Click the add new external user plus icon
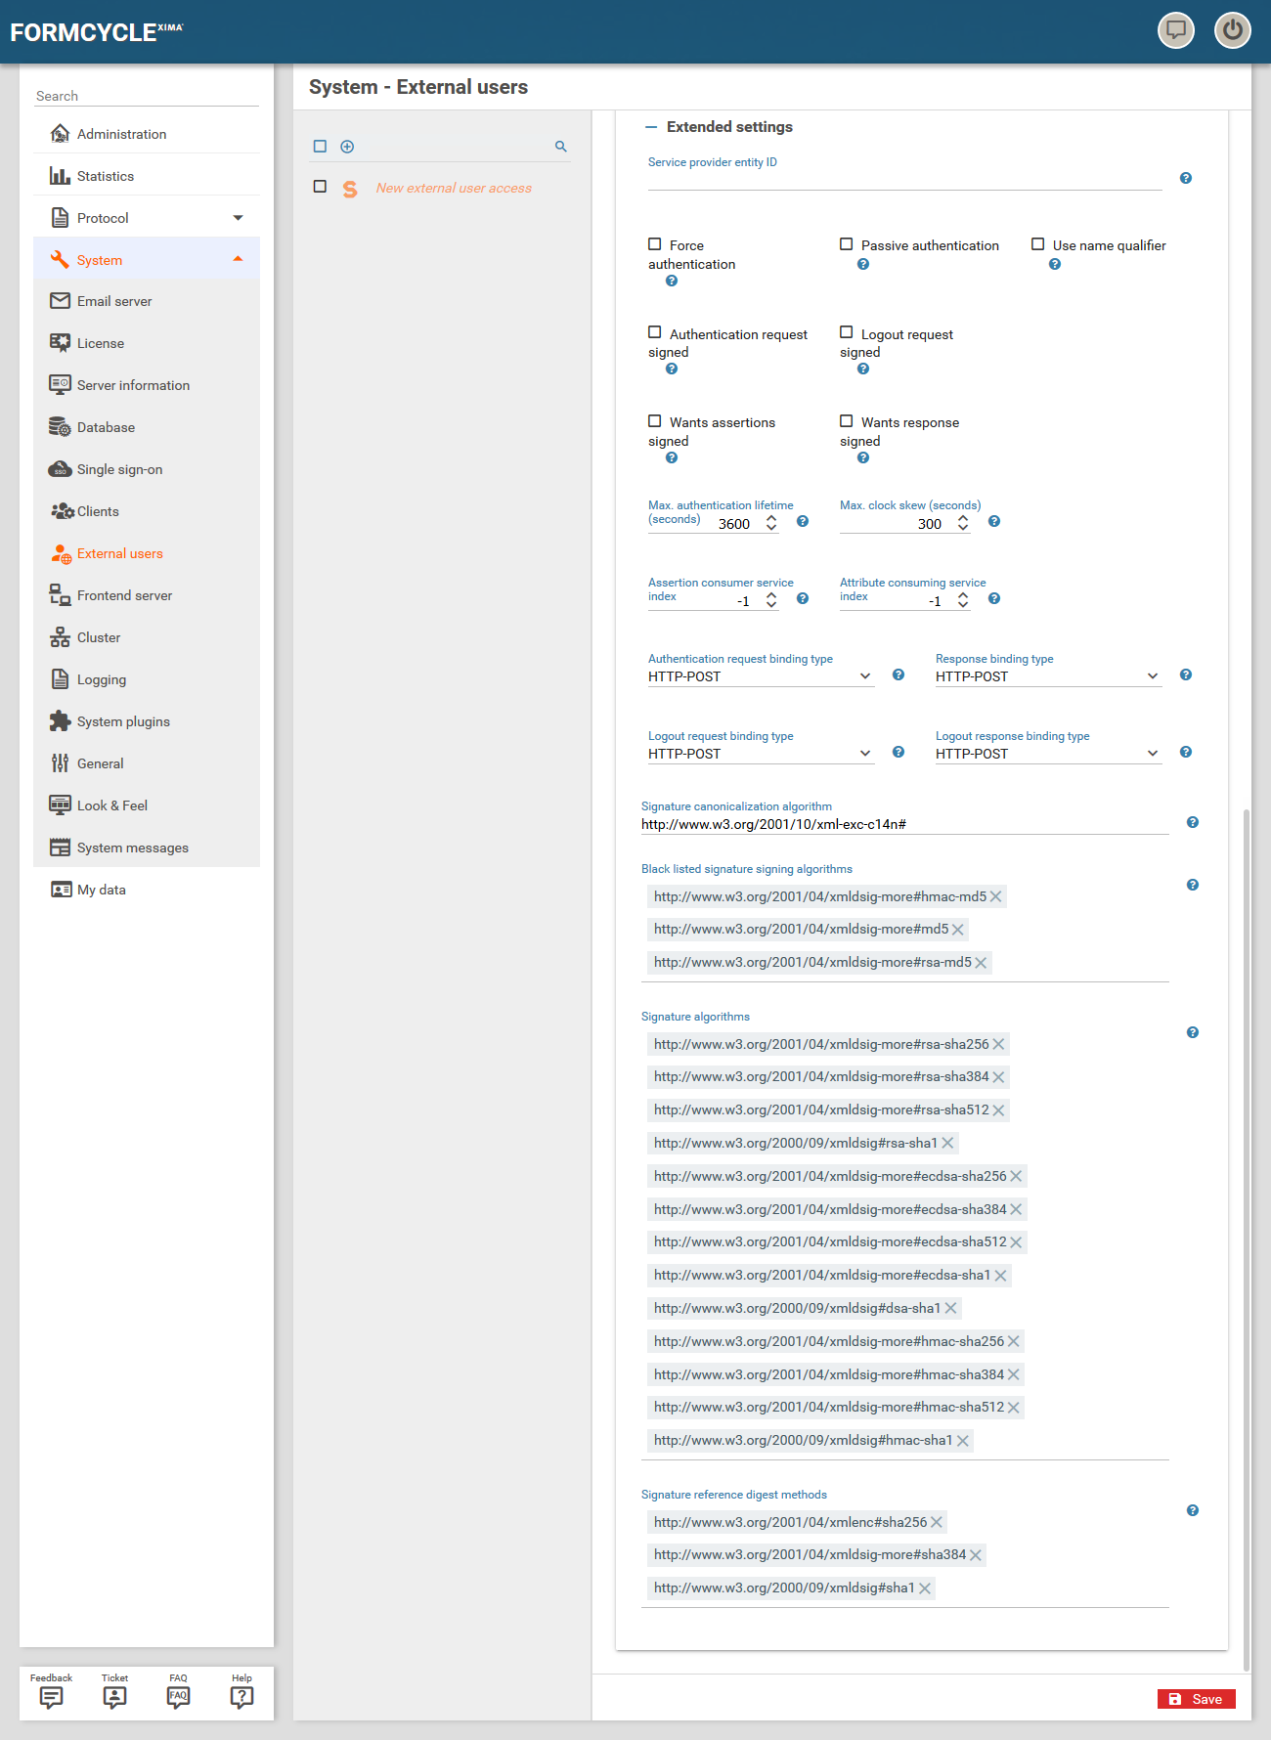 point(347,147)
